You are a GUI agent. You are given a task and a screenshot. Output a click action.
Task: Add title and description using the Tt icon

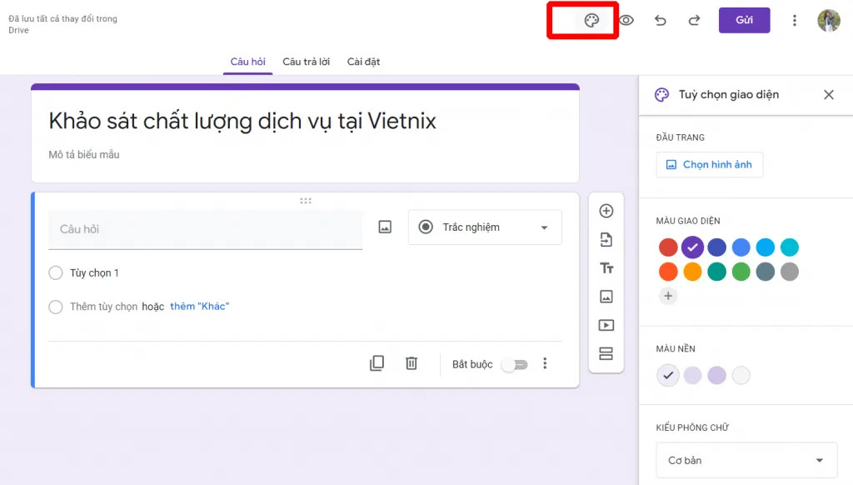pyautogui.click(x=606, y=267)
